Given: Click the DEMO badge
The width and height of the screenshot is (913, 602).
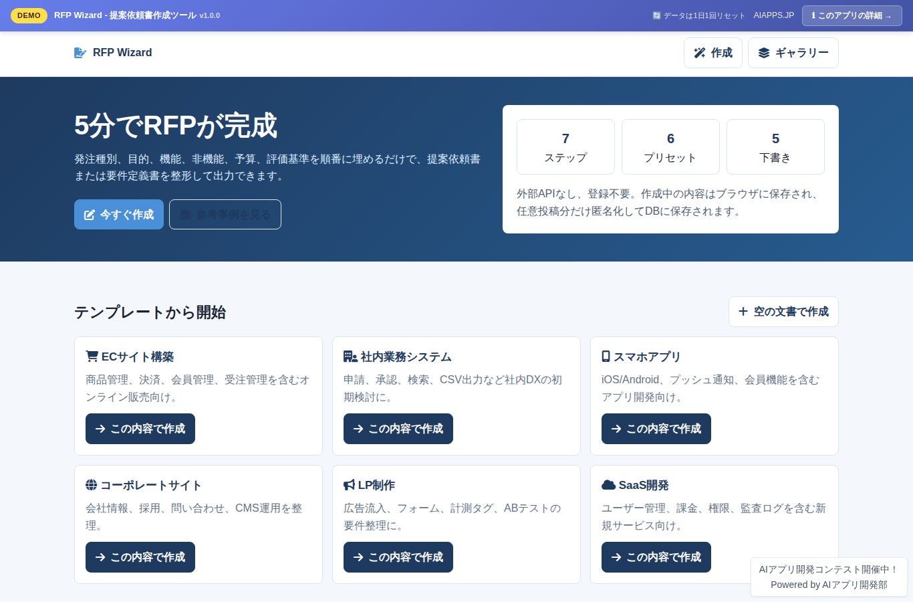Looking at the screenshot, I should pos(29,15).
